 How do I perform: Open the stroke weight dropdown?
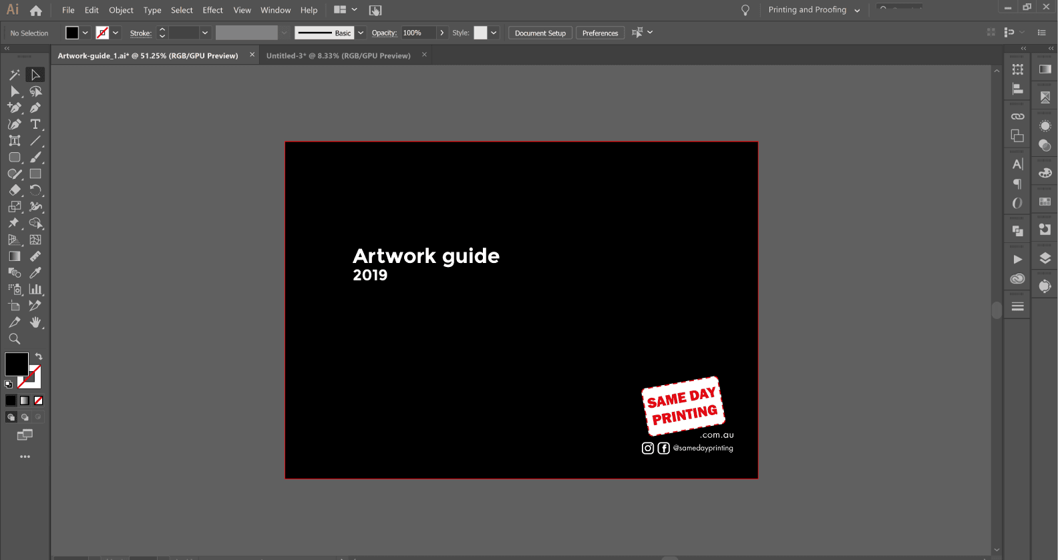click(205, 33)
